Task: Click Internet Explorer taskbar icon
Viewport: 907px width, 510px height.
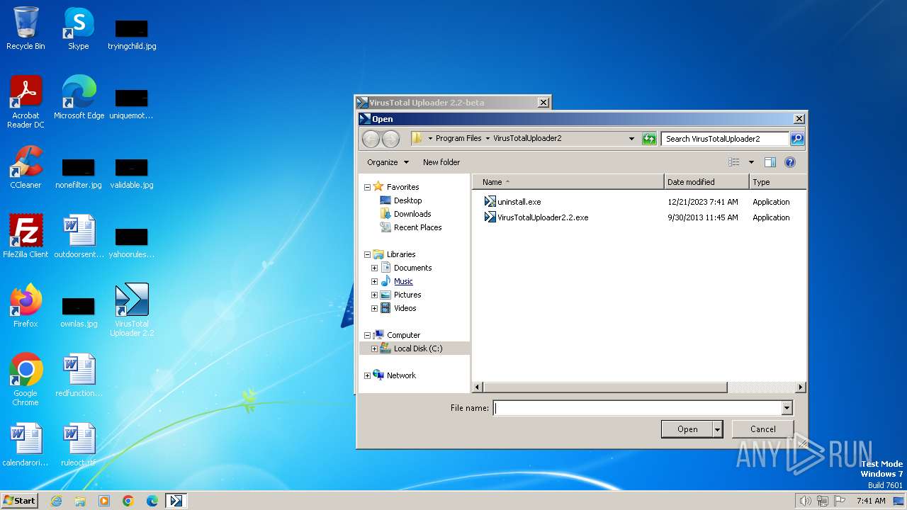Action: pos(56,501)
